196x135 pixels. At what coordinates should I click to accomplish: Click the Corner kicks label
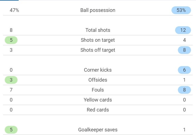(x=98, y=70)
